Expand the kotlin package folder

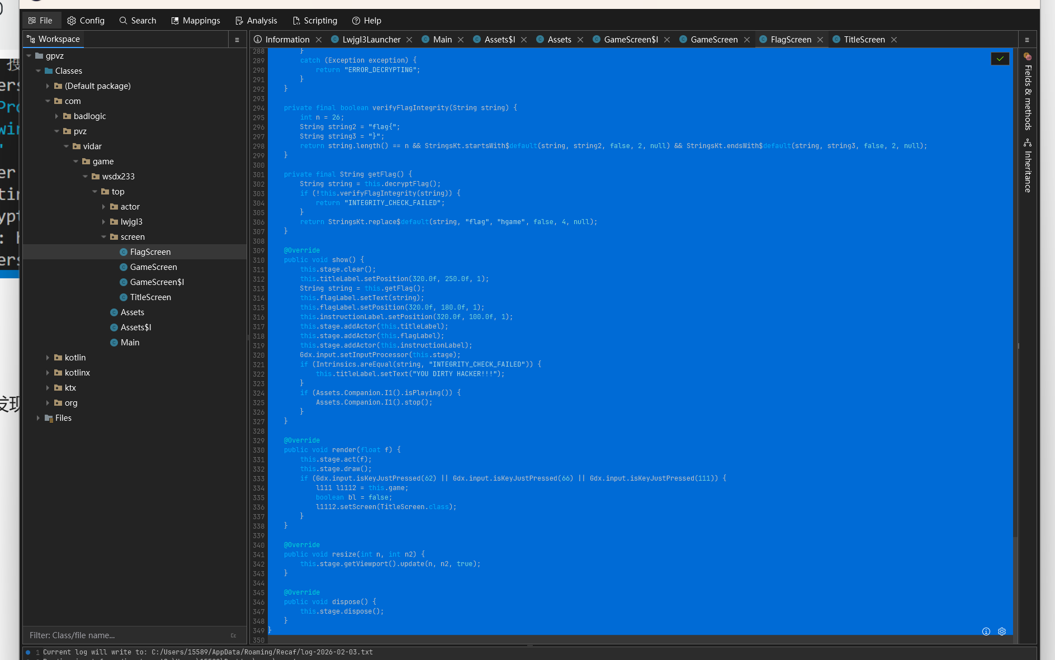coord(48,358)
